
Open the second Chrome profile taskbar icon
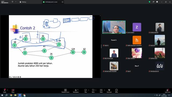tap(24, 95)
